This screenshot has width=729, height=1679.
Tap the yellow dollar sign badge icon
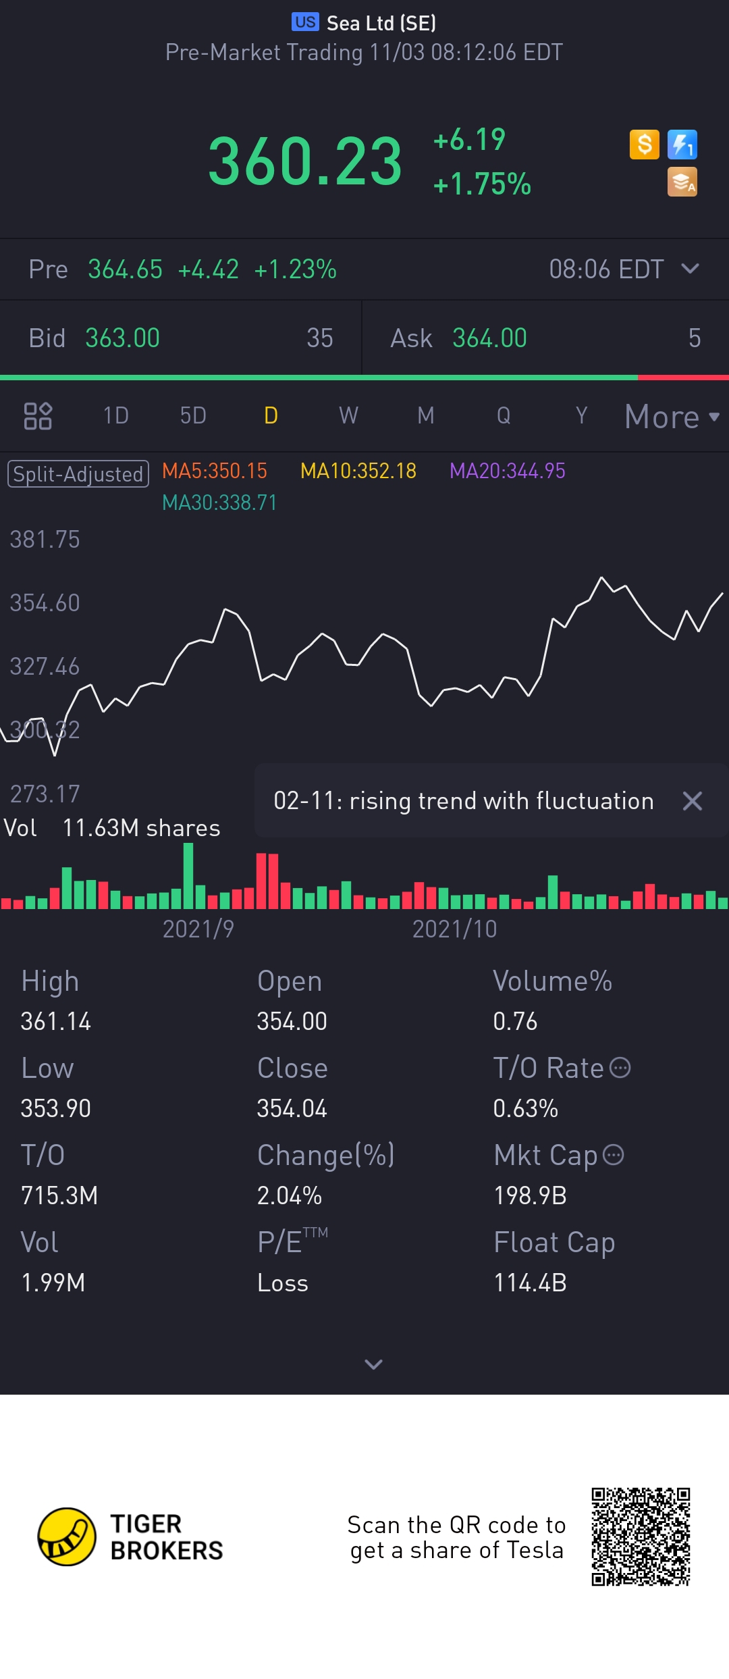(x=644, y=145)
